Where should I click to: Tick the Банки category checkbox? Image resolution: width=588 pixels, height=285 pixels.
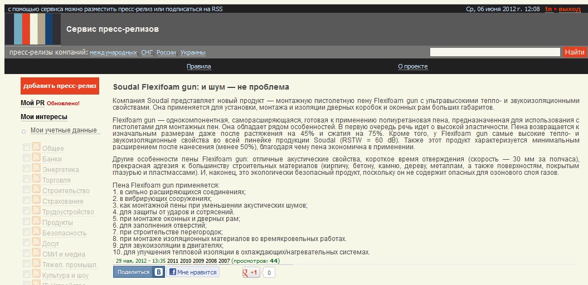click(x=26, y=158)
